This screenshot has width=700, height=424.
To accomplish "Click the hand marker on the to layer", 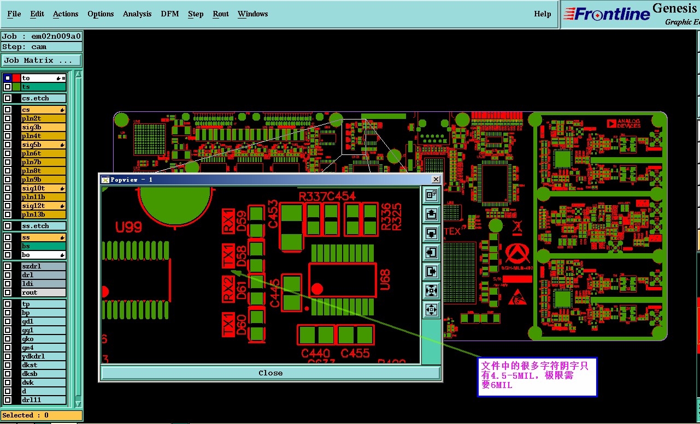I will coord(58,79).
